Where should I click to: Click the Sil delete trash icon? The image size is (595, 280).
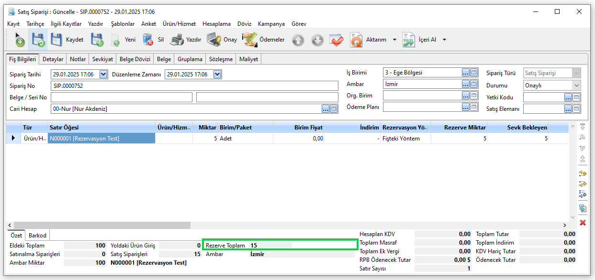click(x=148, y=40)
